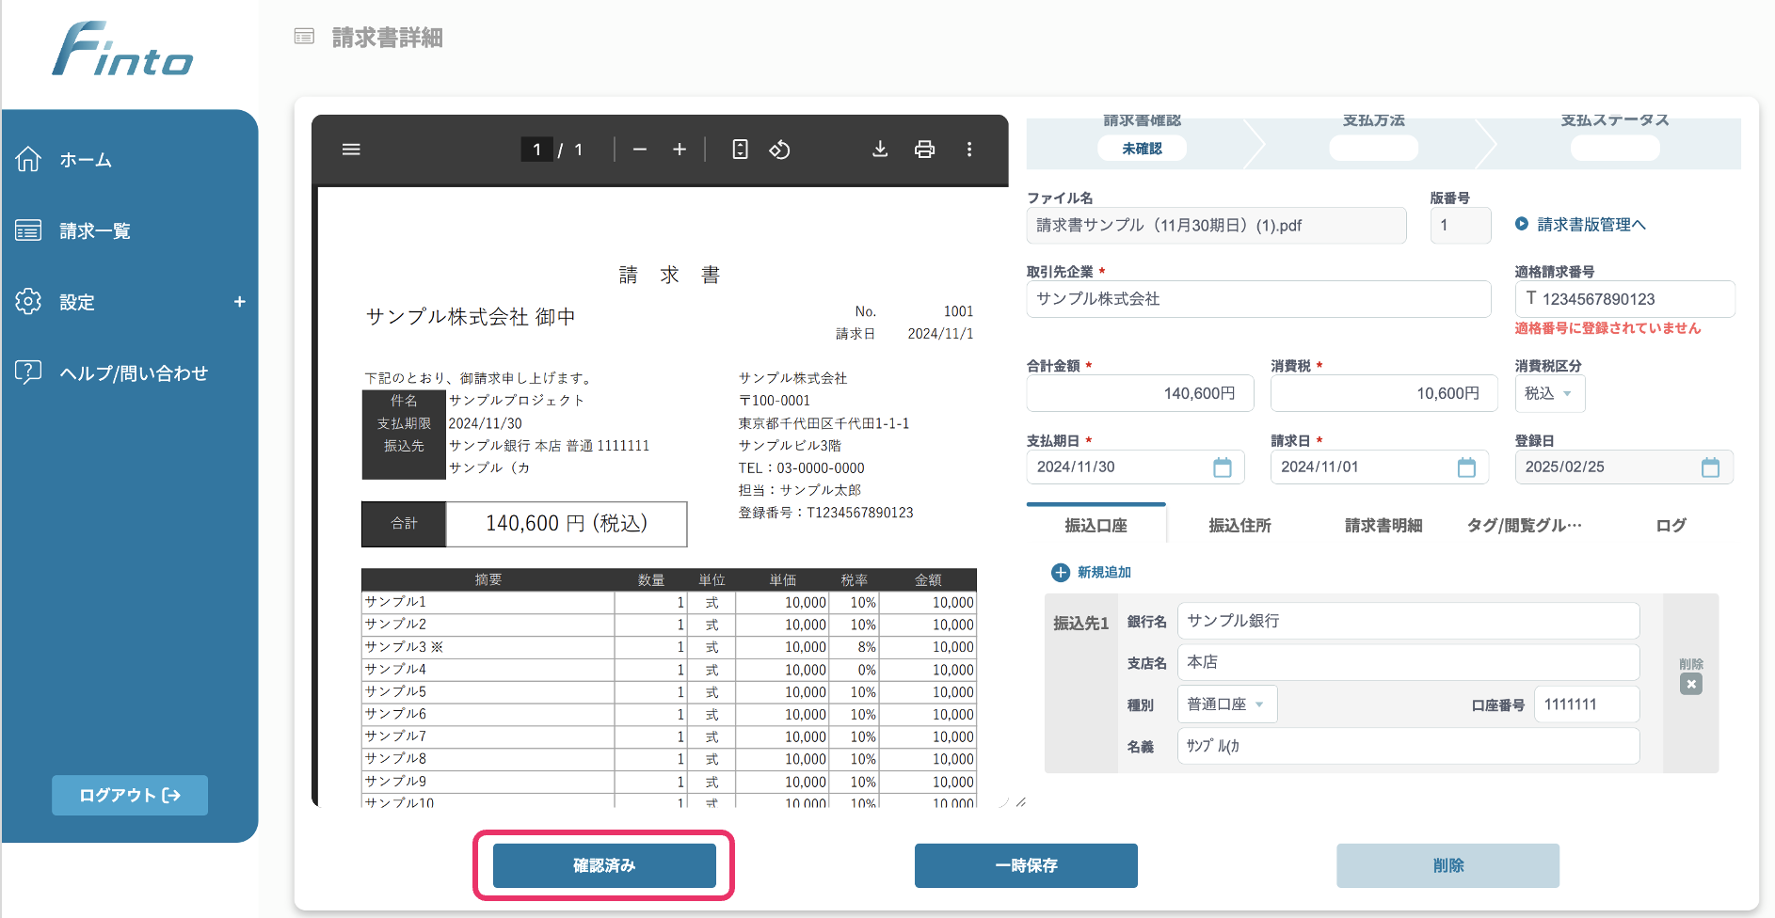This screenshot has height=918, width=1775.
Task: Switch to the 請求書明細 tab
Action: click(x=1383, y=526)
